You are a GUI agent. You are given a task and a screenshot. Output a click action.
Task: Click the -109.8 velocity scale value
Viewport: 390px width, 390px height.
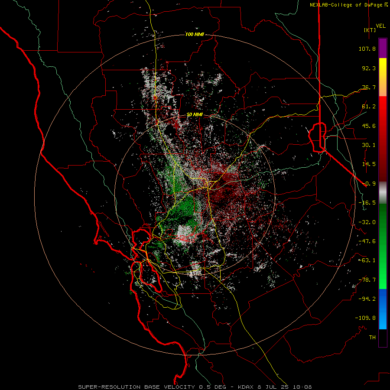[x=365, y=318]
